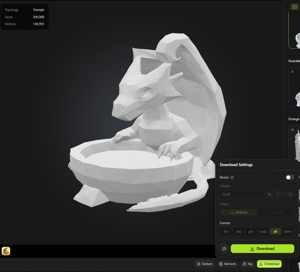Choose the usdz format option
300x272 pixels.
click(263, 231)
